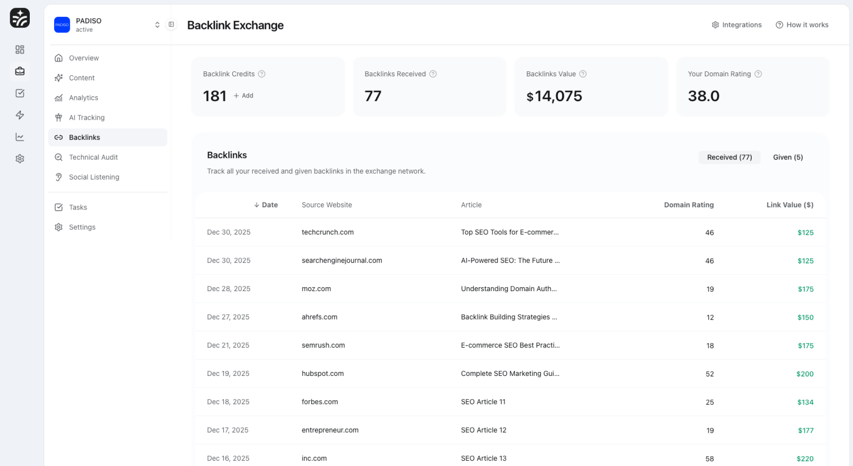Switch to the Given (5) tab

click(x=788, y=157)
